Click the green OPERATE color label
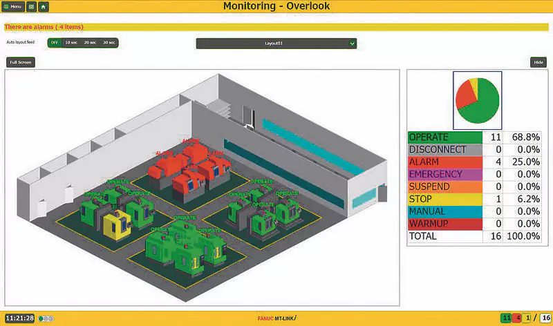This screenshot has height=326, width=553. pyautogui.click(x=444, y=137)
